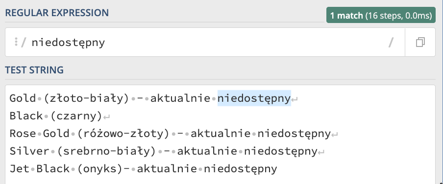
Task: Click "(onyks)" in the last line
Action: coord(100,169)
